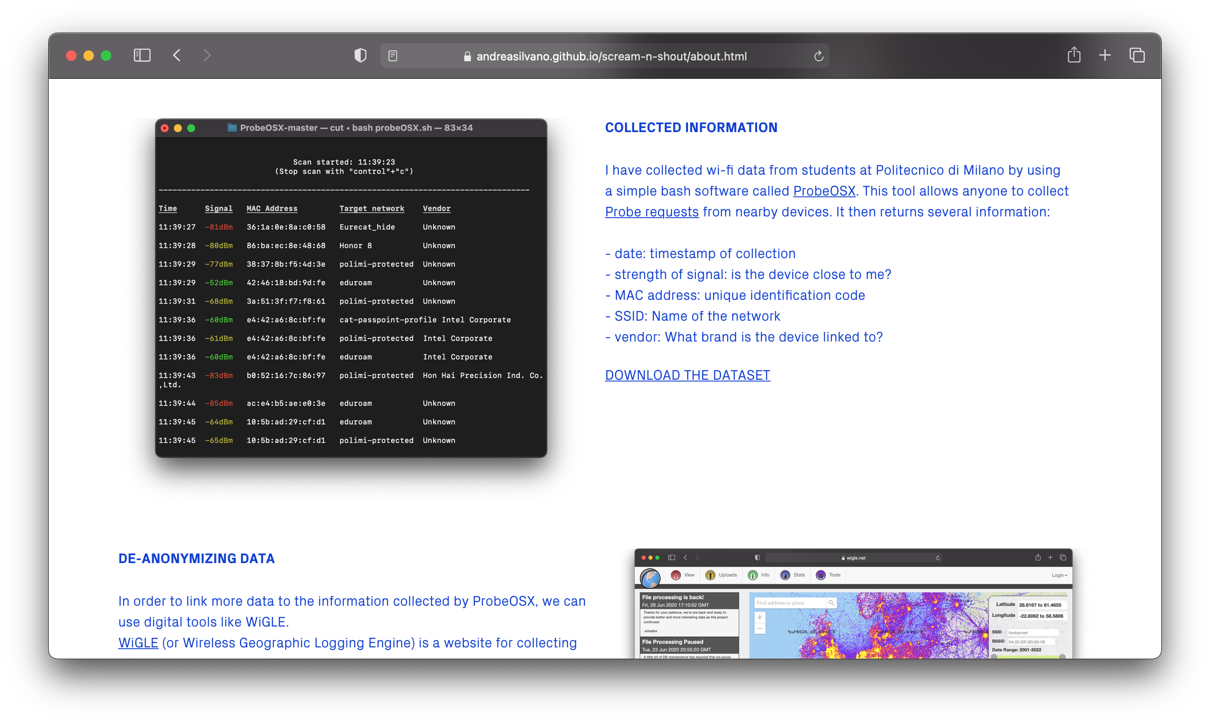This screenshot has width=1210, height=723.
Task: Click the address bar URL
Action: click(611, 56)
